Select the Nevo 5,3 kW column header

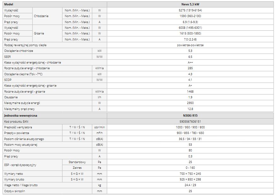(190, 4)
